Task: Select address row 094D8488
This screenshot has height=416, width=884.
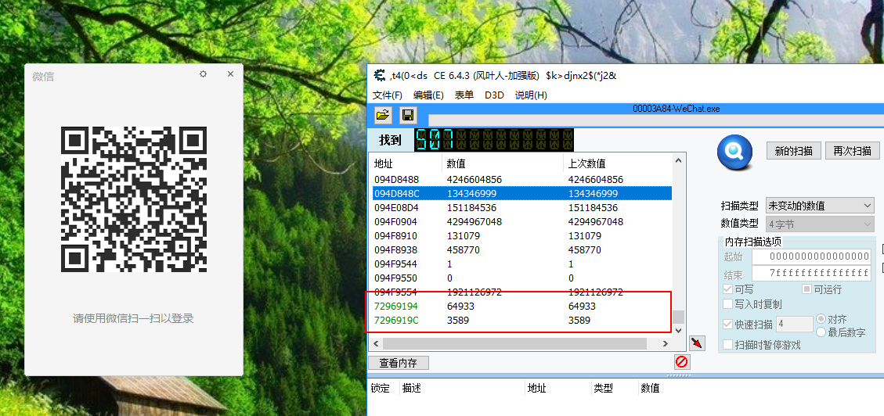Action: (x=522, y=180)
